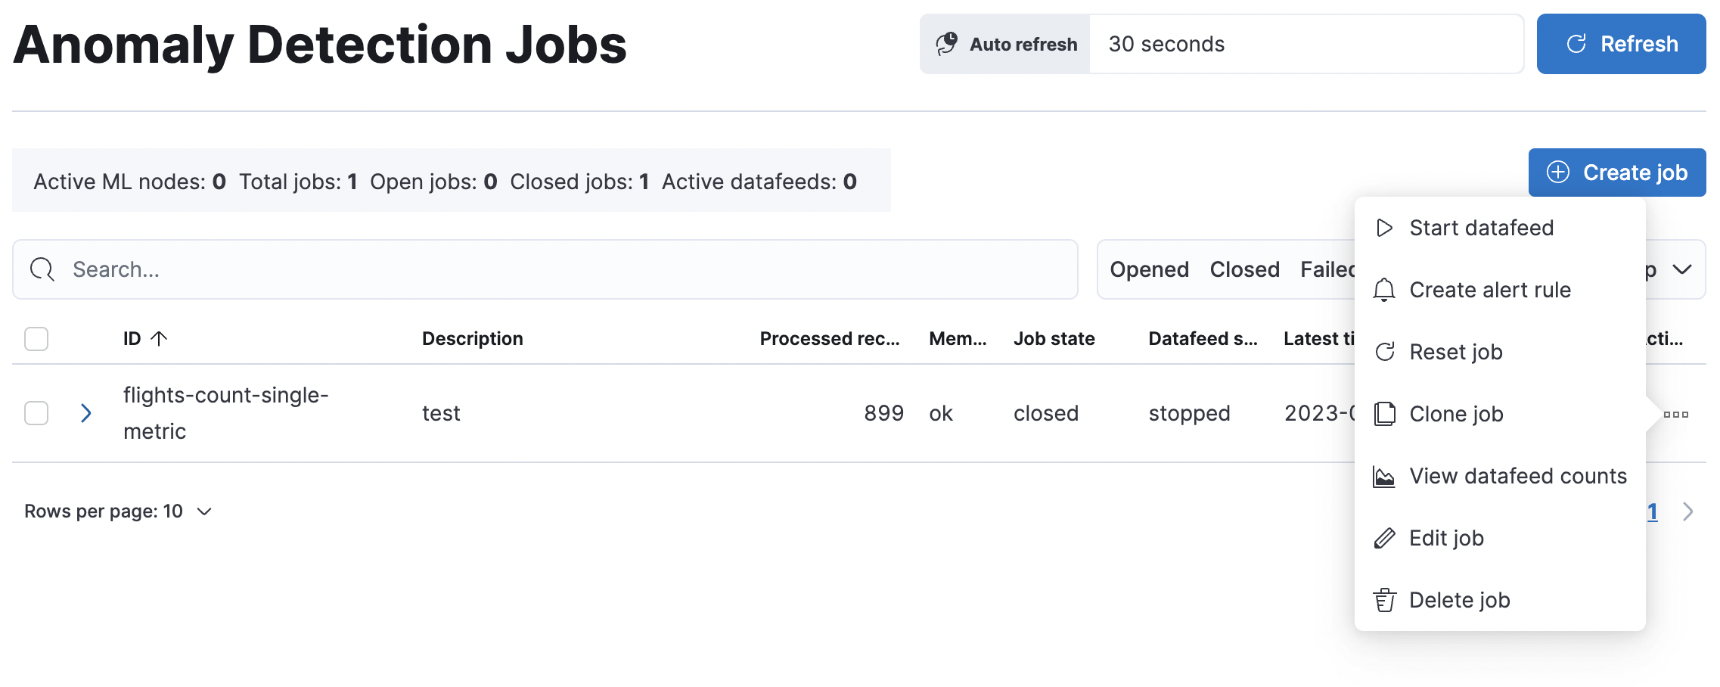The width and height of the screenshot is (1720, 687).
Task: Toggle Auto refresh off
Action: 1004,44
